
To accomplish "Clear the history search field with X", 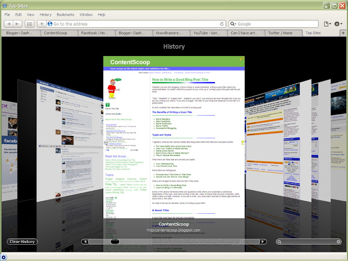I will point(338,241).
